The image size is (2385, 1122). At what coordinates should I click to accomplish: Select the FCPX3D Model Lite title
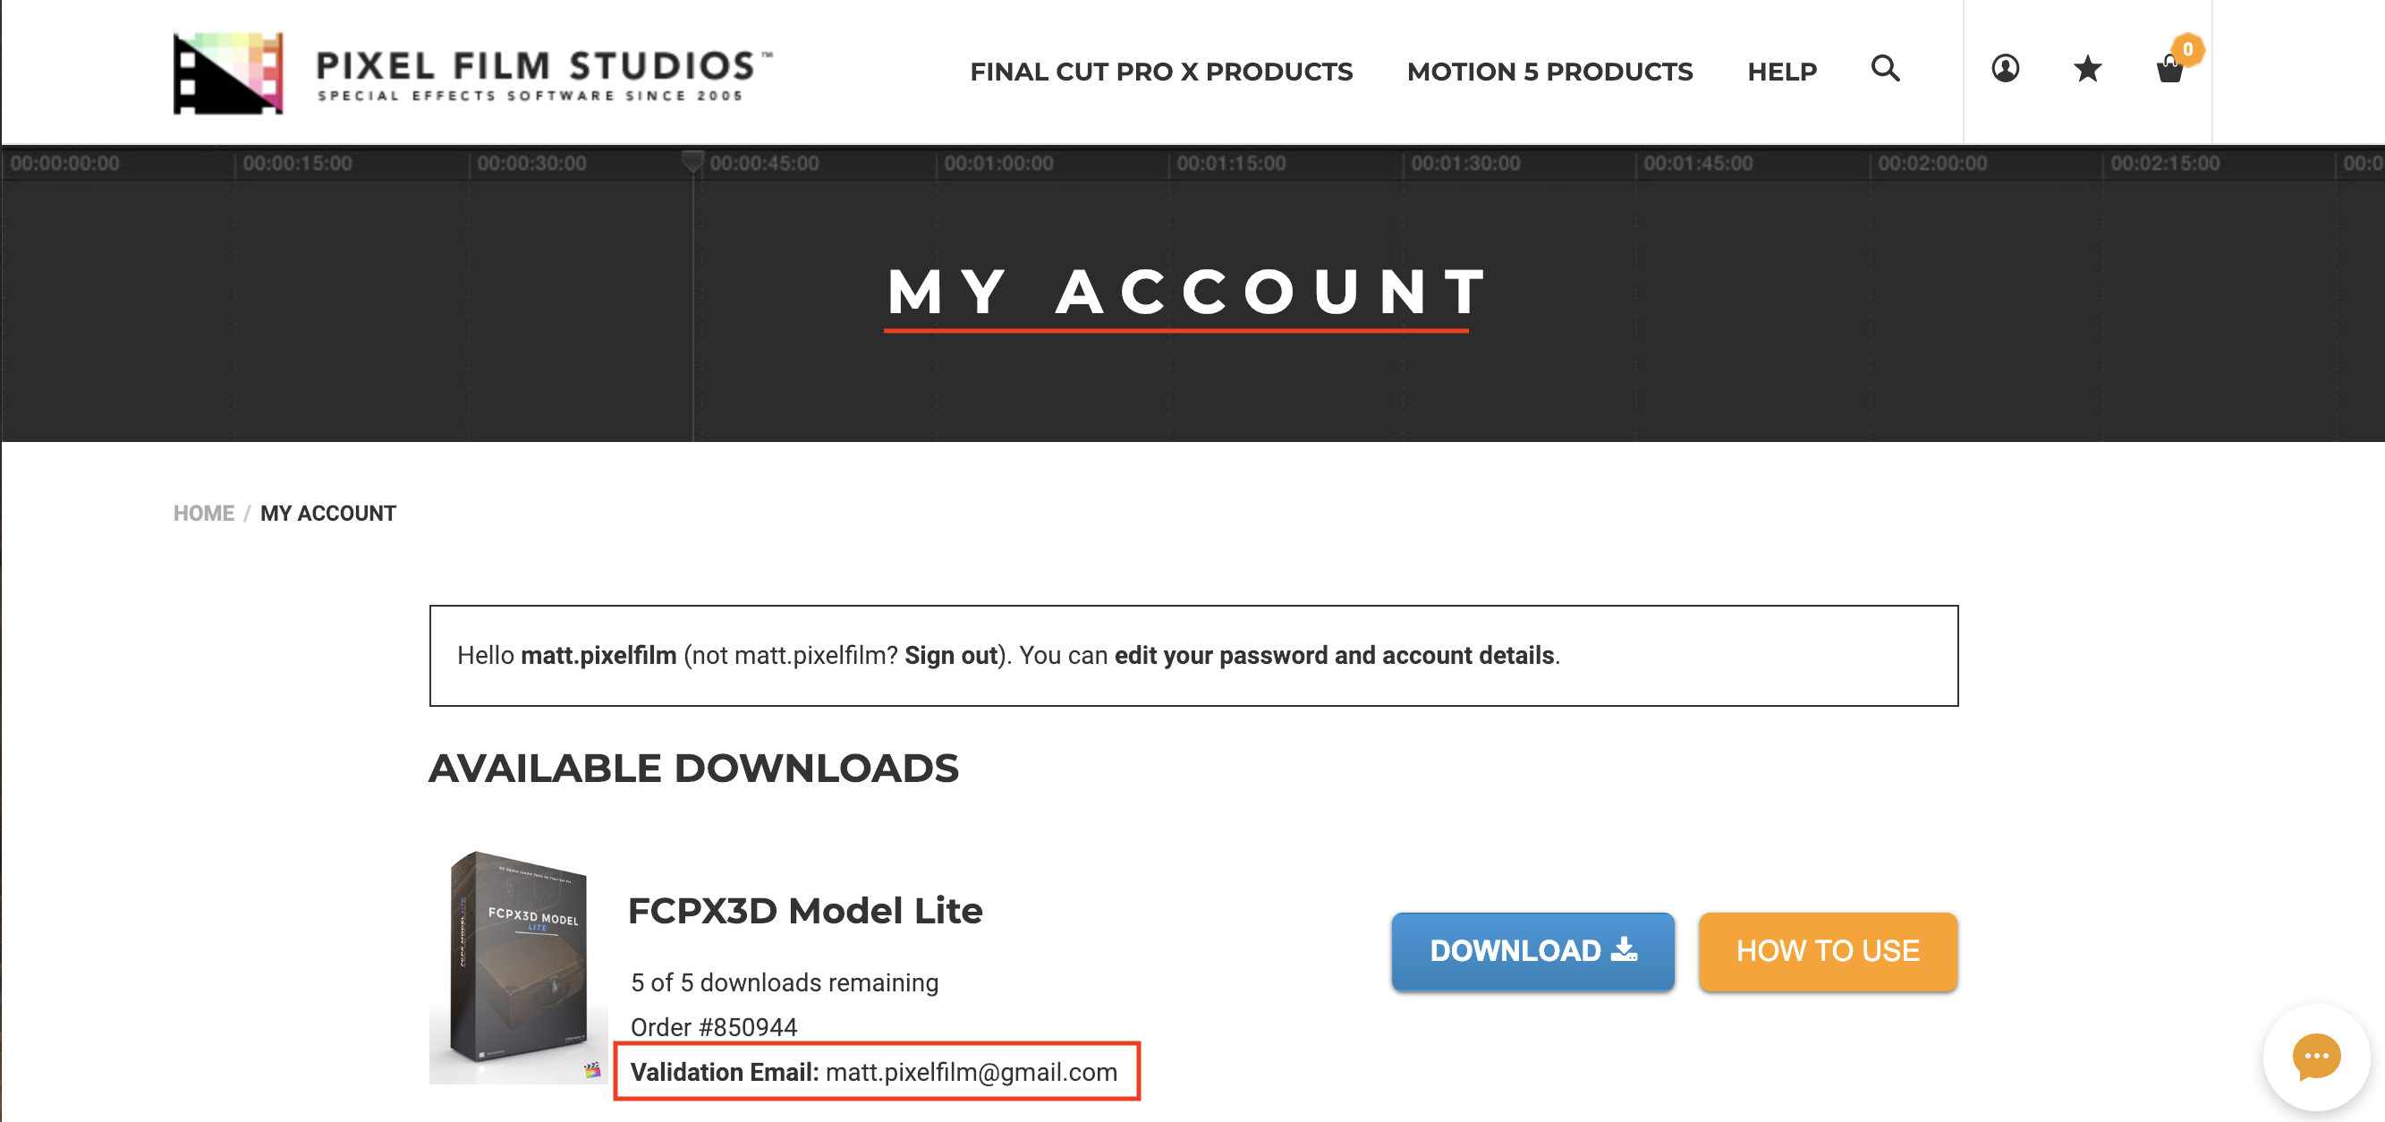click(804, 911)
